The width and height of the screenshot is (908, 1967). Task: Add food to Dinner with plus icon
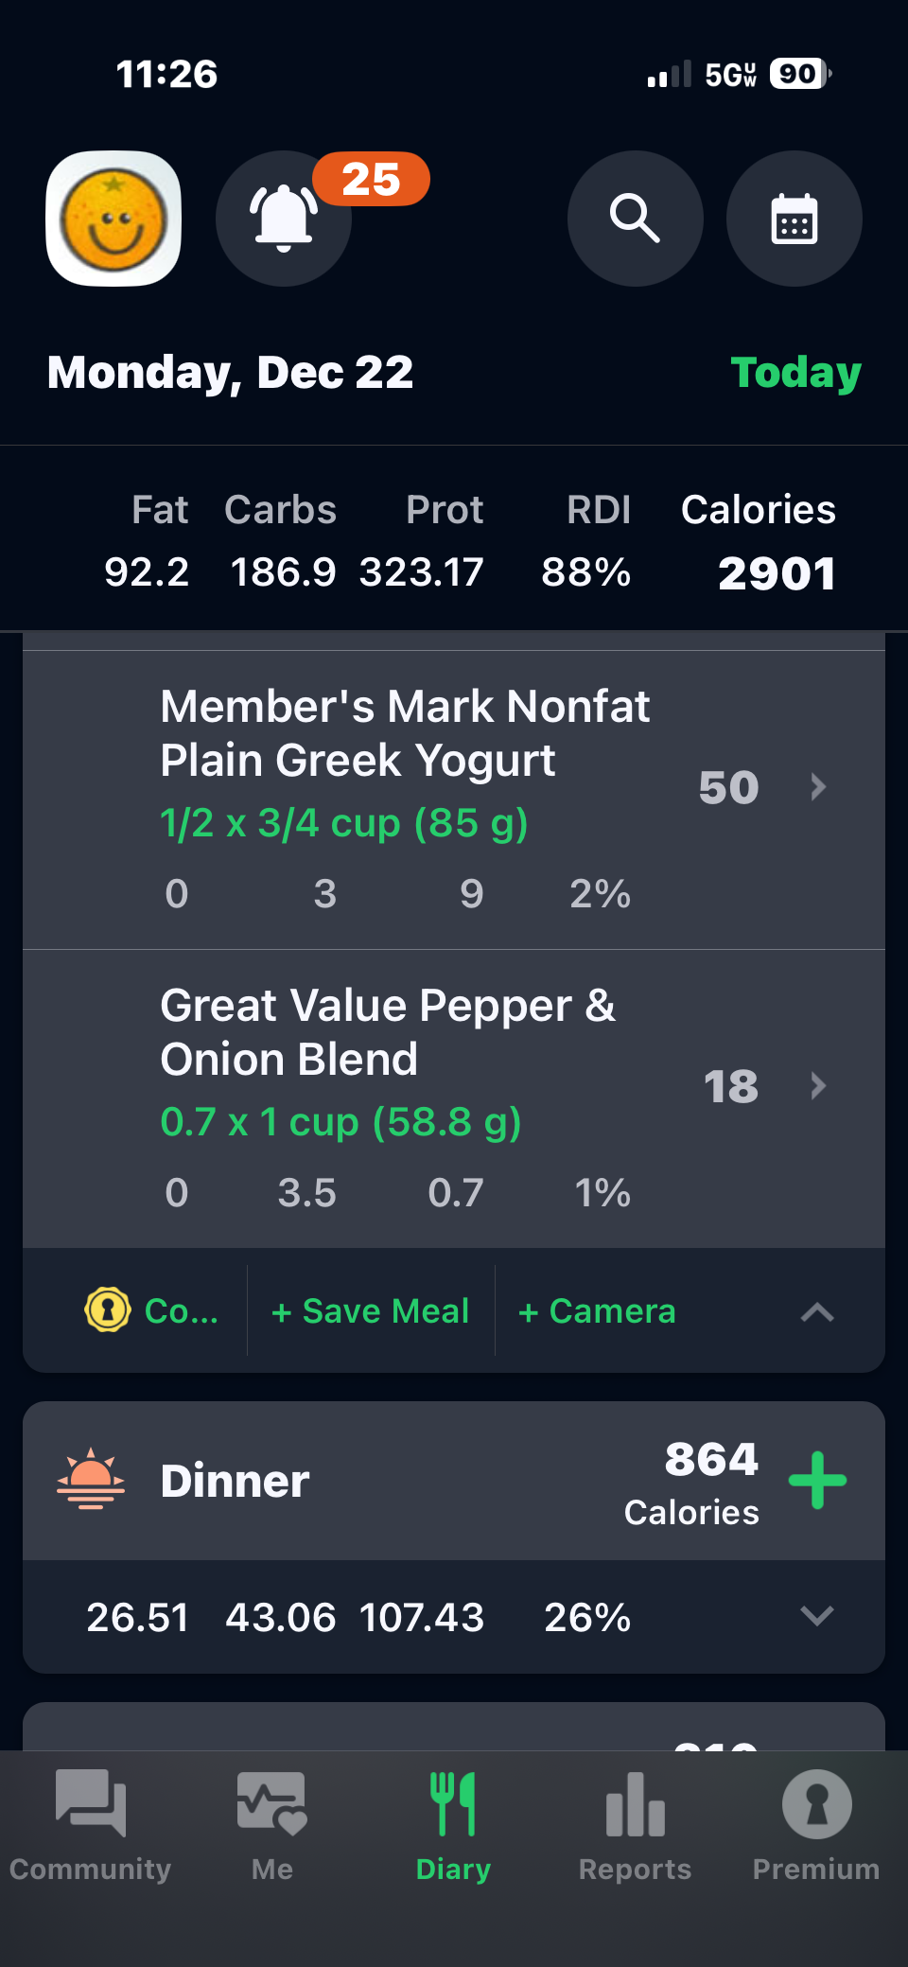point(817,1480)
